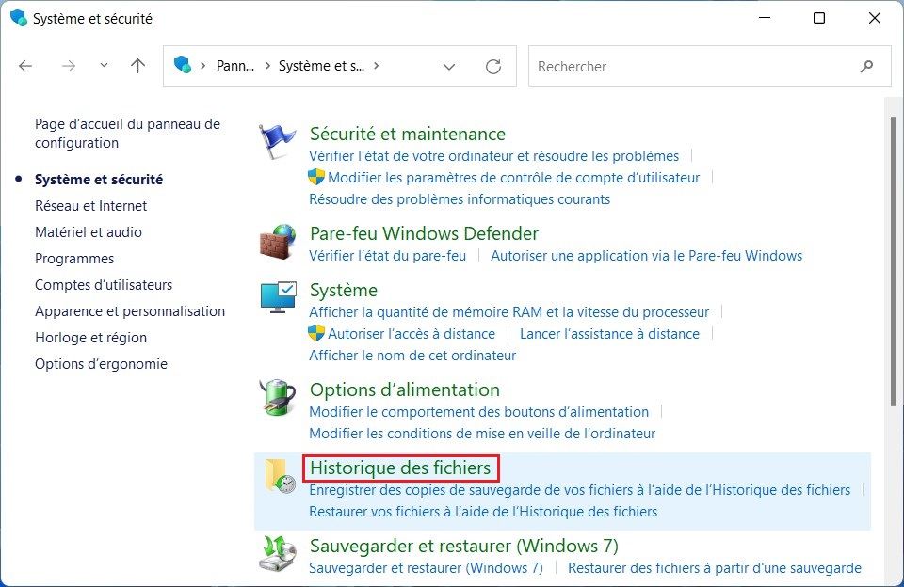The image size is (904, 587).
Task: Open the Options d'alimentation heading
Action: point(405,389)
